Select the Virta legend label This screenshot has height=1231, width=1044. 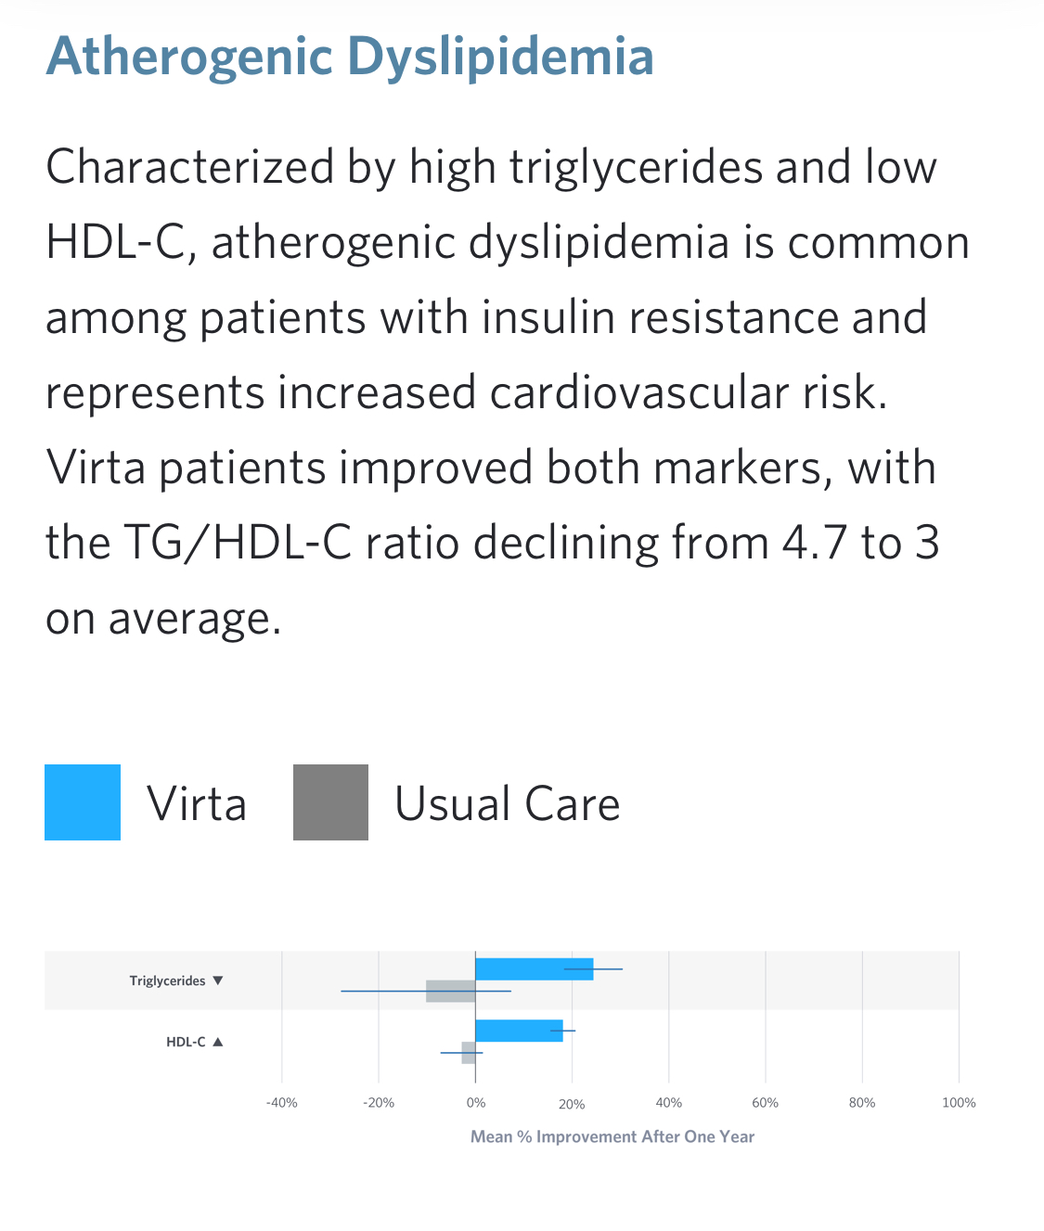click(197, 803)
